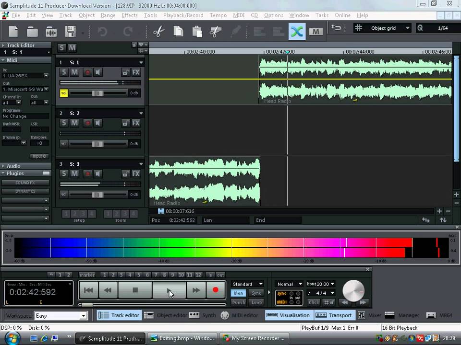Open the Standard playback mode dropdown

pos(247,284)
